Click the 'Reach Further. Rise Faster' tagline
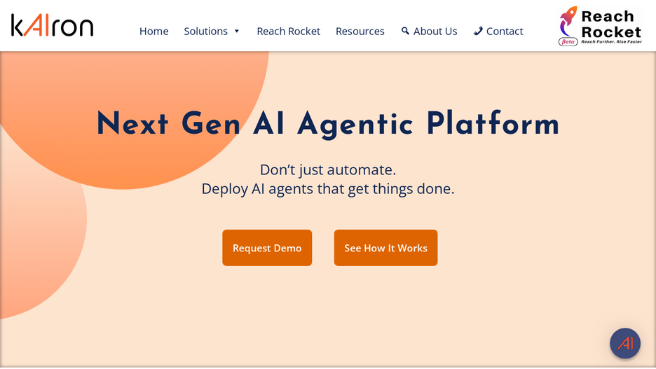The image size is (656, 369). click(x=611, y=42)
